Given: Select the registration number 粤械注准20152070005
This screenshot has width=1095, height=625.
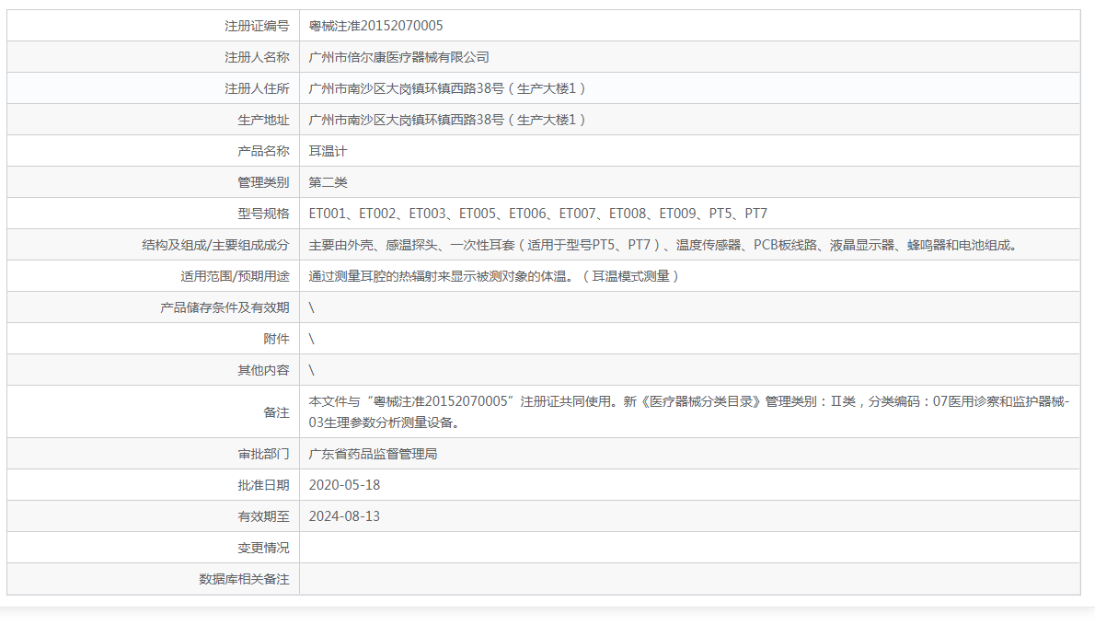Looking at the screenshot, I should tap(375, 26).
